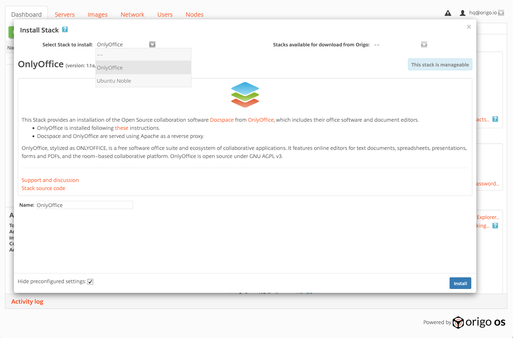513x338 pixels.
Task: Click the Origo OS cube logo
Action: 458,322
